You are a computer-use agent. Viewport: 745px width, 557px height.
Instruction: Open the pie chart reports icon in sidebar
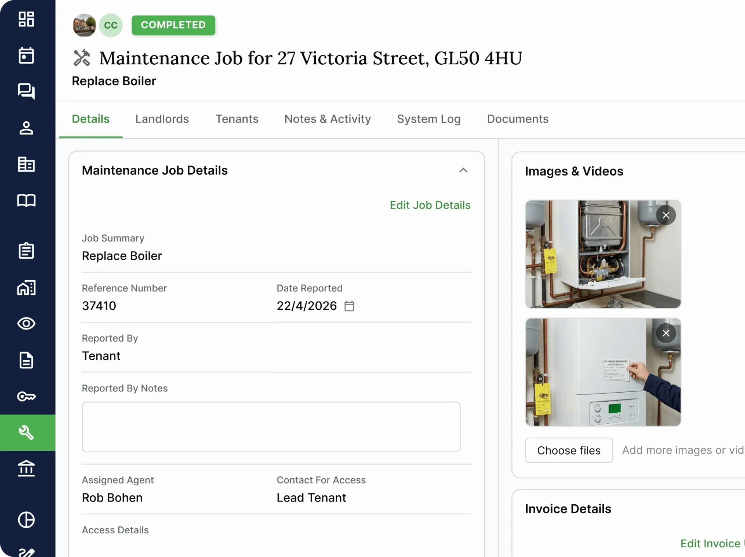tap(26, 520)
